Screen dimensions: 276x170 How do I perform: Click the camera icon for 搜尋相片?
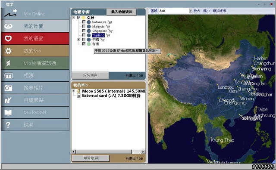point(8,88)
